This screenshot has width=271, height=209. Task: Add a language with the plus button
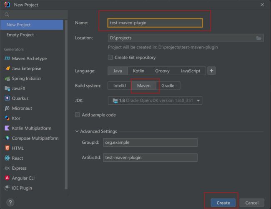[x=211, y=71]
